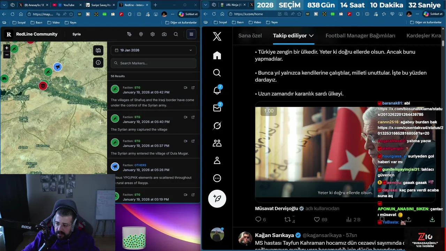This screenshot has height=251, width=446.
Task: Open video for the 05:40 PM event
Action: (x=186, y=117)
